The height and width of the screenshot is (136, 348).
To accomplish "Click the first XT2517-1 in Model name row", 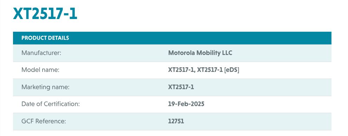I will point(181,70).
